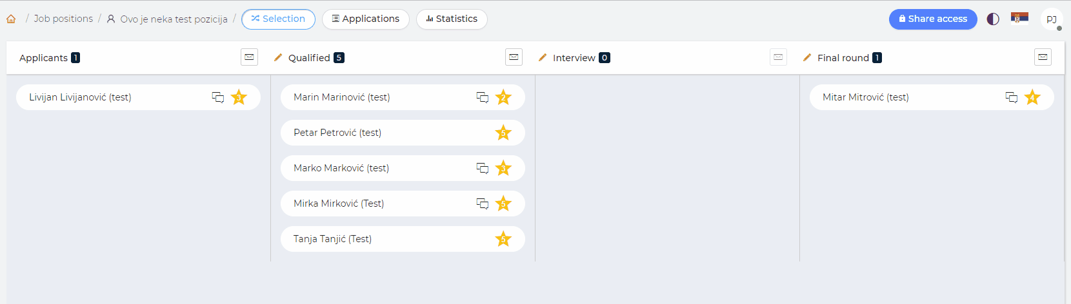This screenshot has height=304, width=1071.
Task: Switch to the Applications tab
Action: tap(365, 19)
